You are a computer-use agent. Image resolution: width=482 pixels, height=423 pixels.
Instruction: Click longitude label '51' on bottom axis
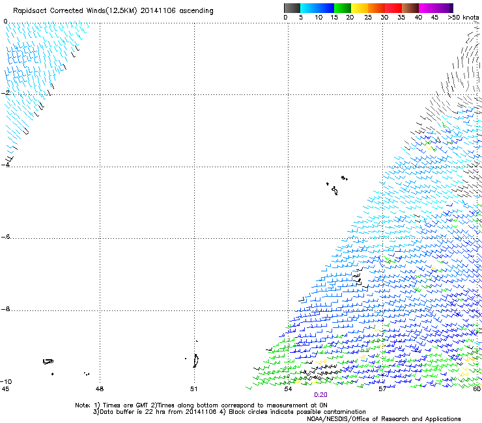click(193, 389)
